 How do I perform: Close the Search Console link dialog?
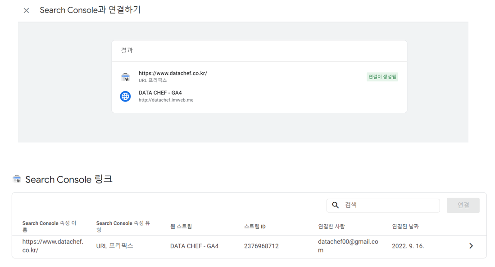[x=27, y=10]
